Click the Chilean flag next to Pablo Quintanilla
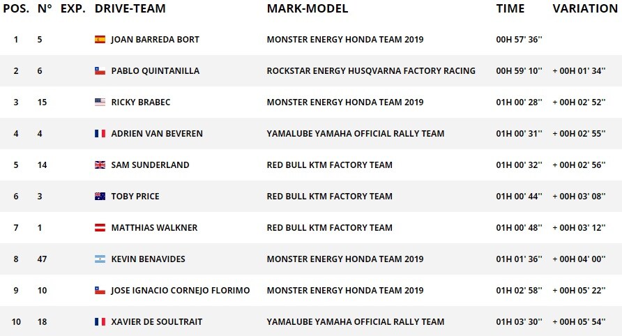This screenshot has width=622, height=336. coord(100,70)
